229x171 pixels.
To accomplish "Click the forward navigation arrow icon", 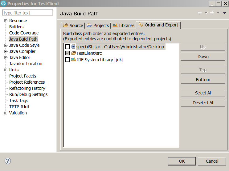I will pyautogui.click(x=212, y=13).
